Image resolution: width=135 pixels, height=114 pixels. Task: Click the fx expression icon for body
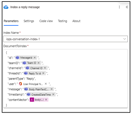tap(32, 100)
